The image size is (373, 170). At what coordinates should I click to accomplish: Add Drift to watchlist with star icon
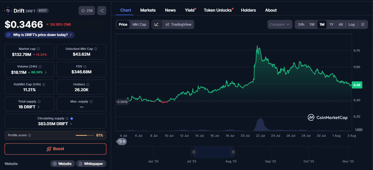87,11
